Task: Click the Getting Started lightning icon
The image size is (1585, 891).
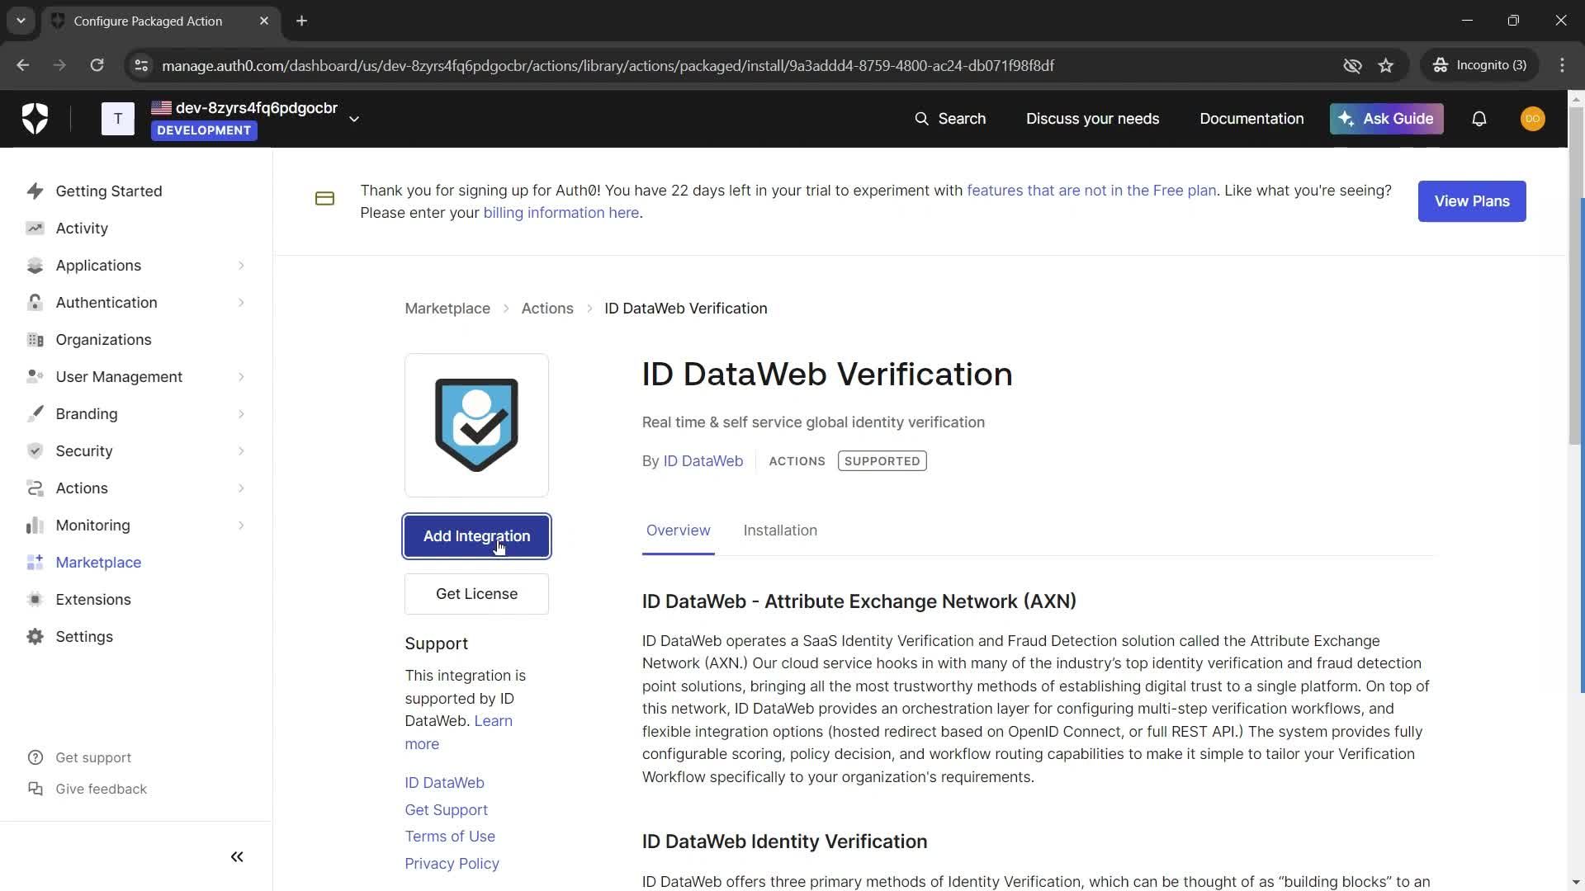Action: 35,191
